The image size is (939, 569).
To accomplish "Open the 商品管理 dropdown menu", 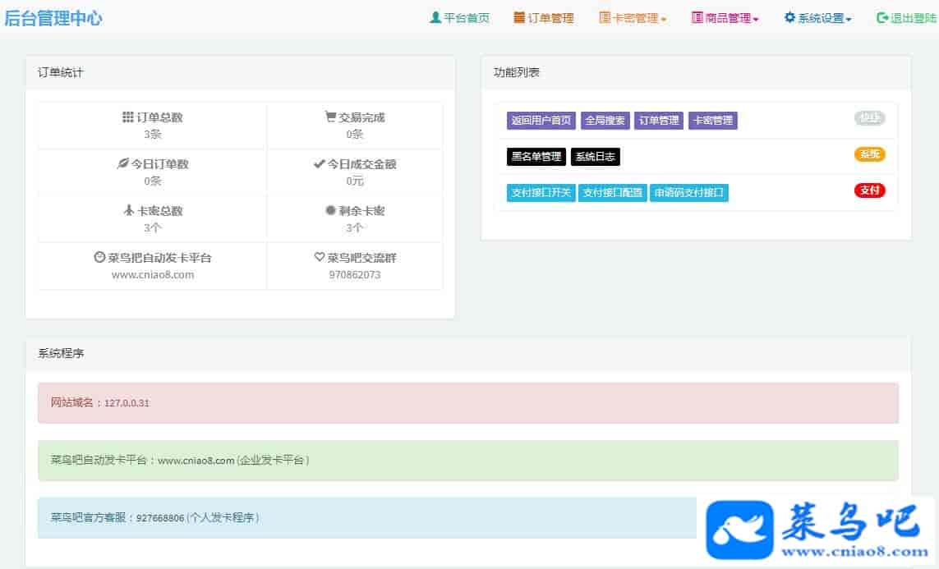I will [725, 18].
